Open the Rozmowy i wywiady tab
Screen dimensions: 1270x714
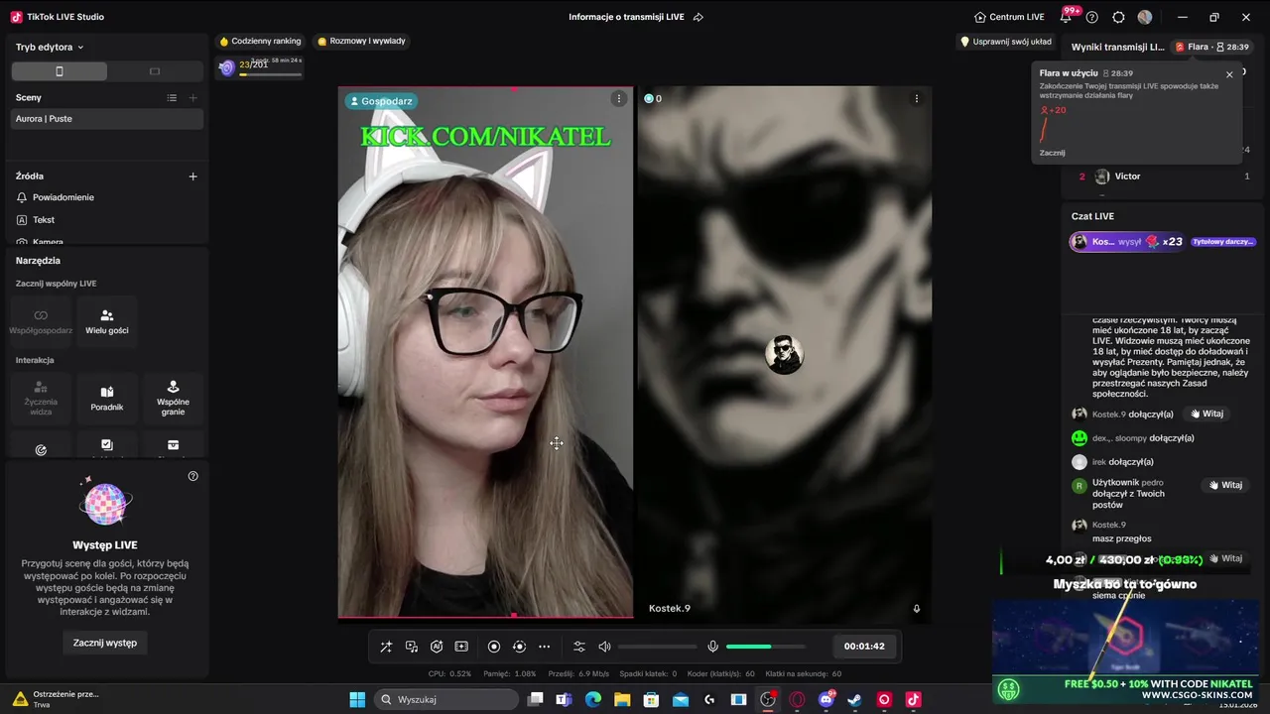point(361,42)
